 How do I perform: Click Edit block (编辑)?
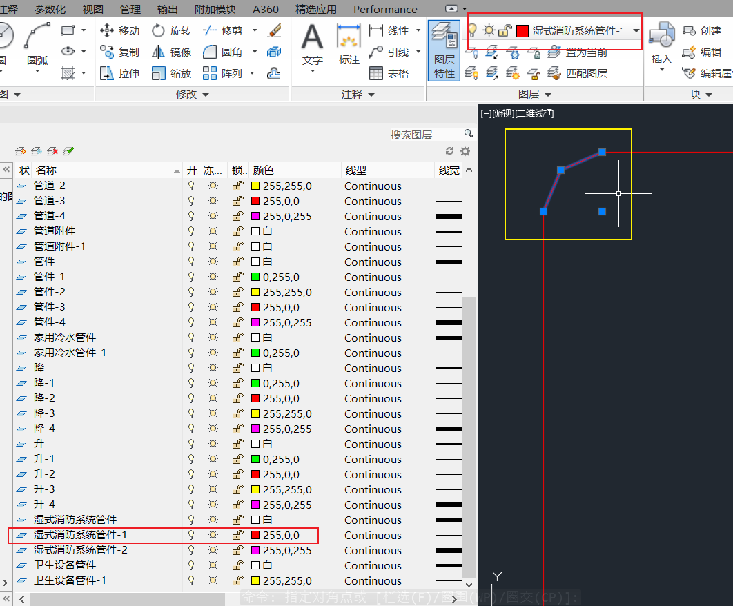(x=702, y=52)
